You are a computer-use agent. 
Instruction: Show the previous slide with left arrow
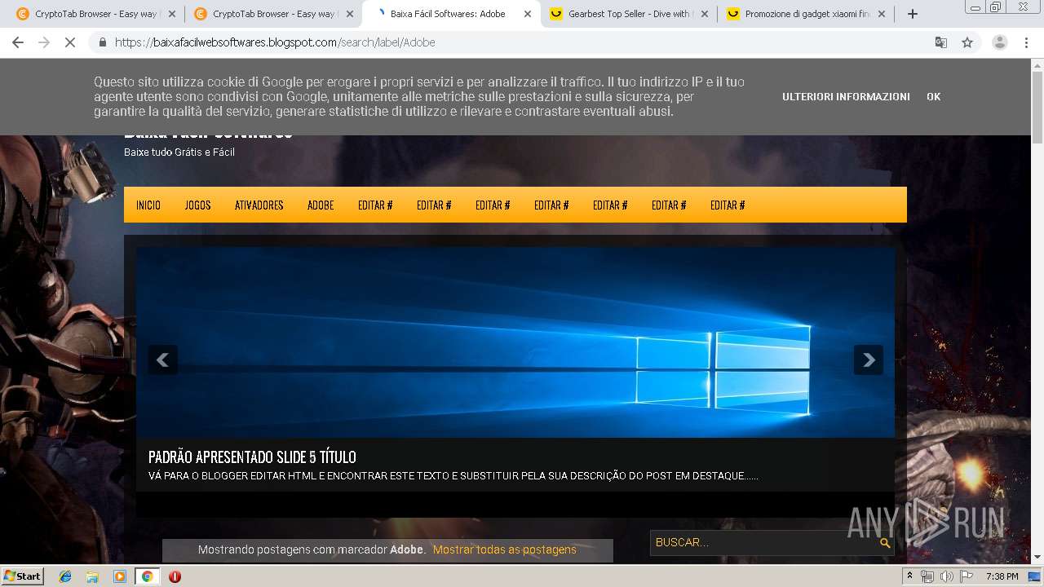coord(162,360)
